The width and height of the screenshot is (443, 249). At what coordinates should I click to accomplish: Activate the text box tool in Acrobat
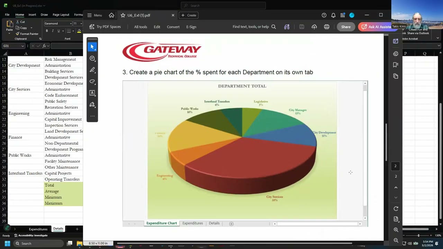click(92, 93)
